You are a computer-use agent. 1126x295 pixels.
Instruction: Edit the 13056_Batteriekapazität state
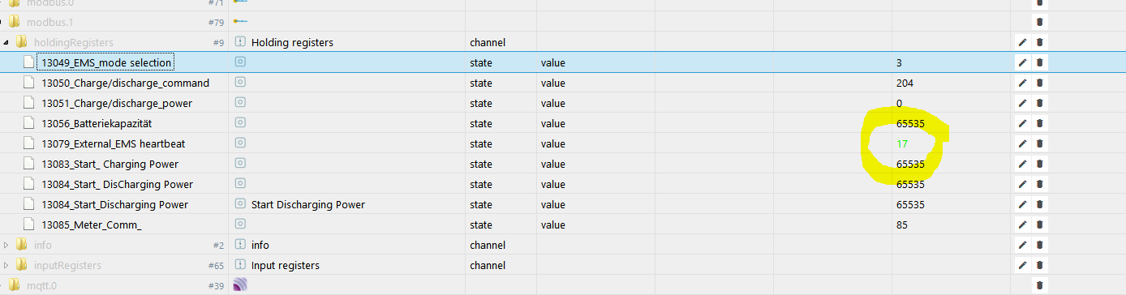(x=1022, y=123)
